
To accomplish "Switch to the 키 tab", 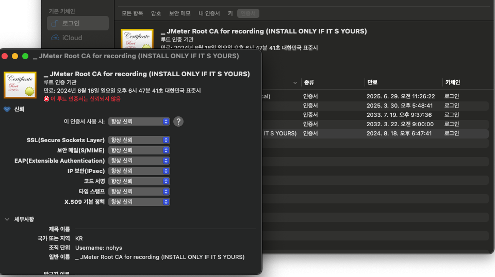I will 230,13.
